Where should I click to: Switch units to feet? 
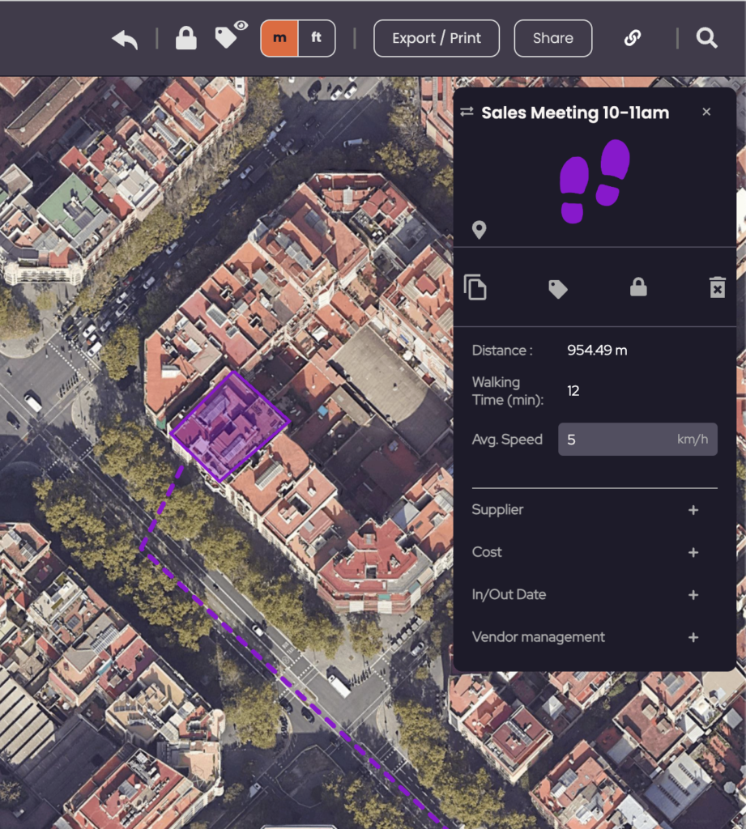317,39
